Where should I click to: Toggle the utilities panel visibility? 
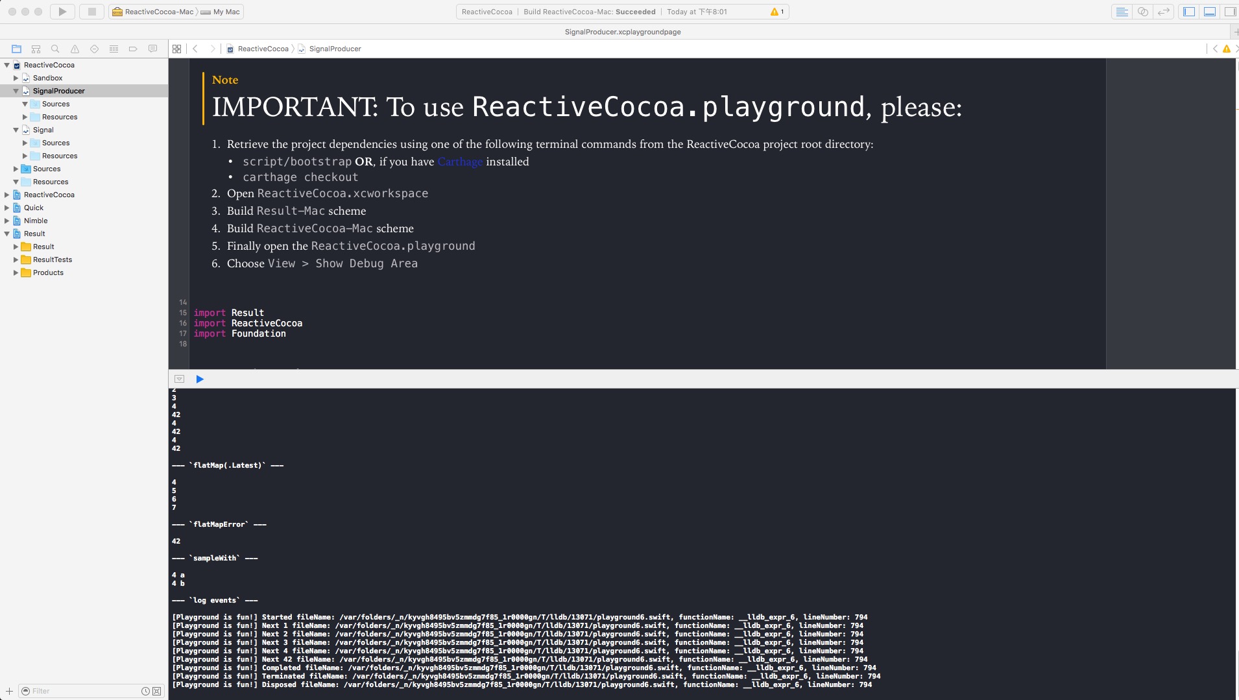pos(1230,12)
